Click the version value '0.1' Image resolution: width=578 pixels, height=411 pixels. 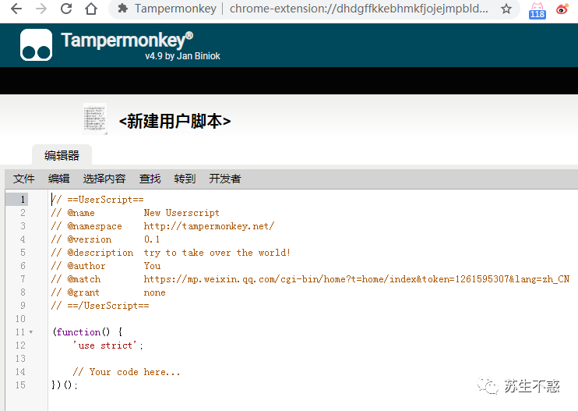tap(152, 239)
